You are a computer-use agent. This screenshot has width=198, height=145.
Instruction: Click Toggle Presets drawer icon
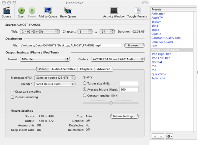pyautogui.click(x=137, y=10)
